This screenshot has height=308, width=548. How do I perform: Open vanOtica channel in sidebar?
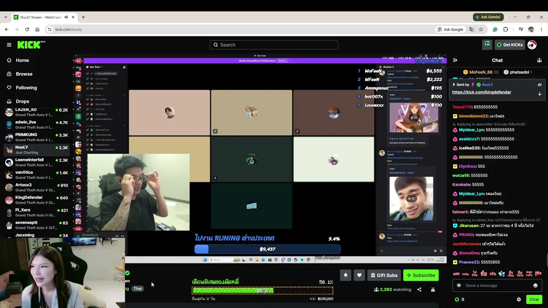36,175
